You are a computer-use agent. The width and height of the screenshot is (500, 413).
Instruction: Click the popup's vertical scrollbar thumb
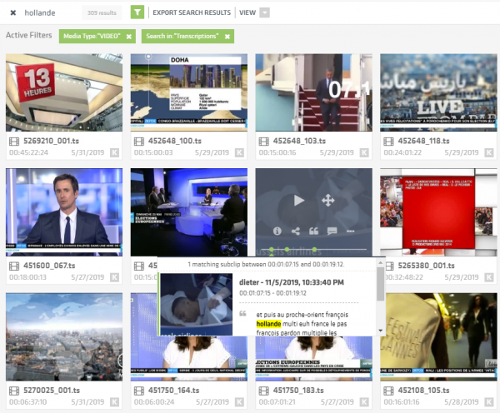[x=380, y=284]
